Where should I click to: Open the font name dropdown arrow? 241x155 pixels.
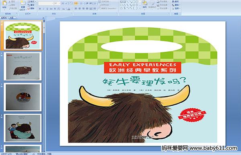point(53,3)
